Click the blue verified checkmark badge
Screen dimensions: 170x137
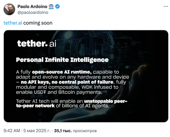tap(57, 7)
